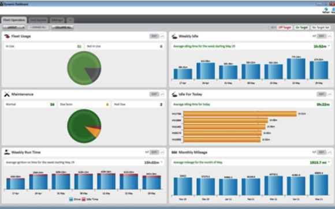Collapse the Idle For Today panel

coord(330,94)
